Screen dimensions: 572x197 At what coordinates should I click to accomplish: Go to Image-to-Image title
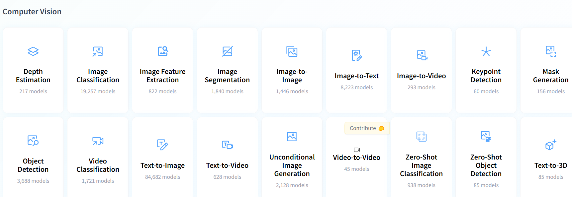292,76
